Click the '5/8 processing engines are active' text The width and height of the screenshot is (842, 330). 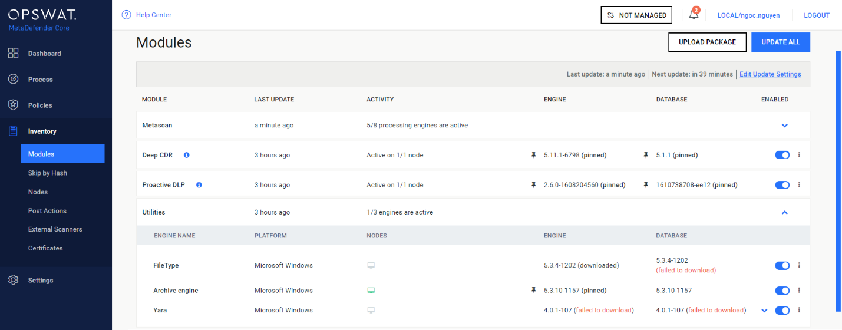(417, 125)
